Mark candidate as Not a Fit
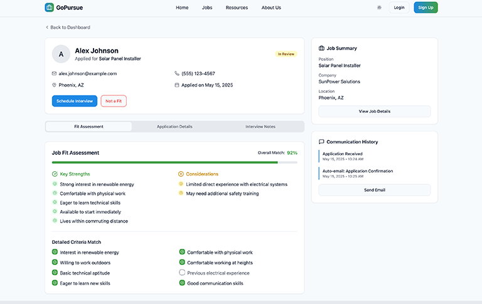The width and height of the screenshot is (482, 304). [x=114, y=101]
